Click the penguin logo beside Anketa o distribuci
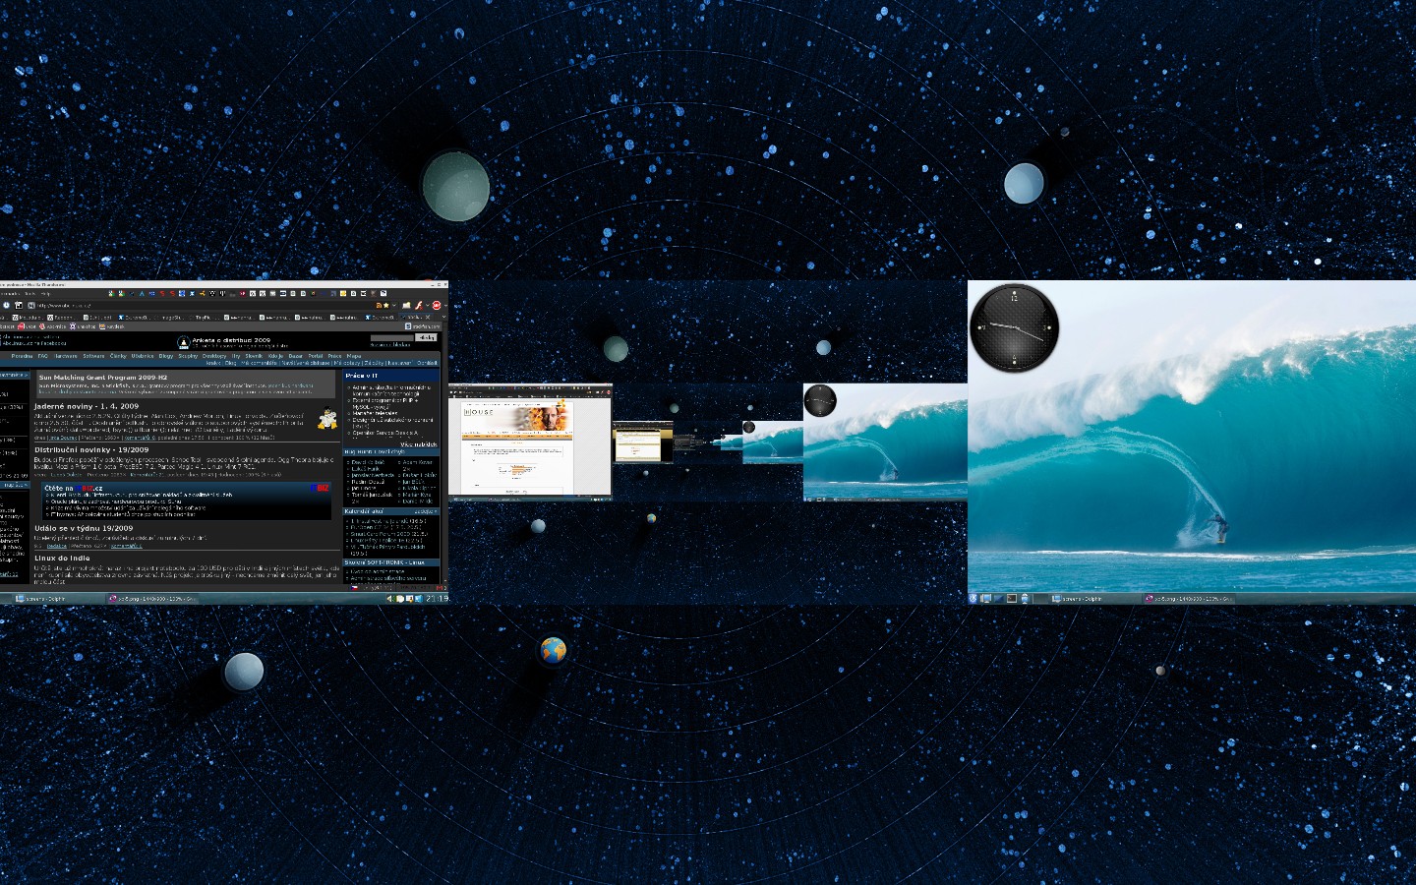 point(184,342)
